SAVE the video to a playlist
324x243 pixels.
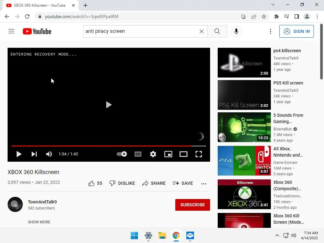(x=183, y=183)
